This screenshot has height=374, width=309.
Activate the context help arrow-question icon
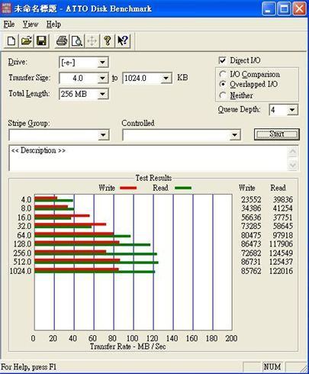click(x=123, y=41)
